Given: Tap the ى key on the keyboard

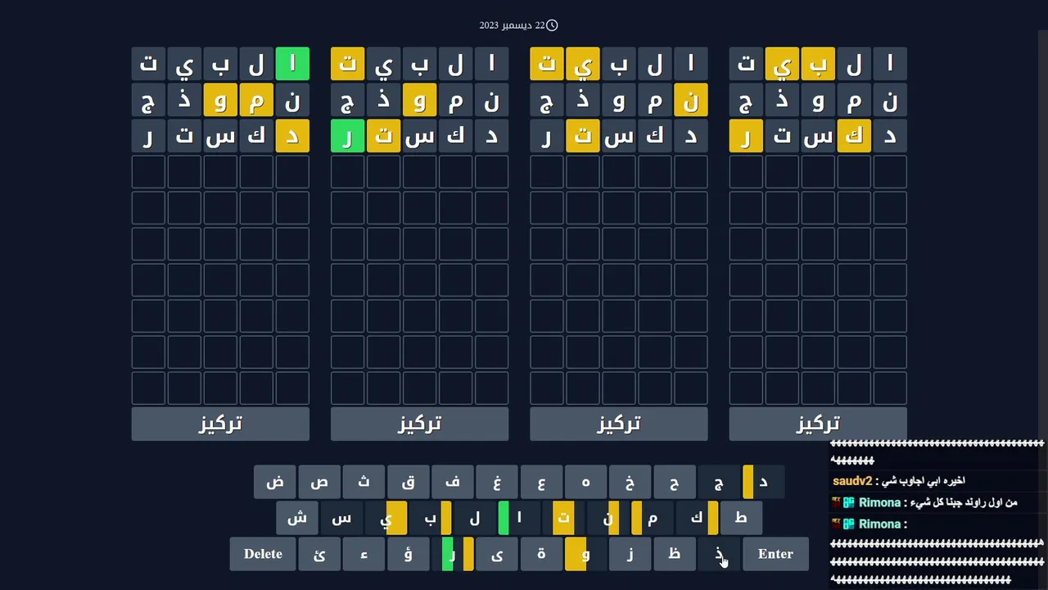Looking at the screenshot, I should tap(496, 554).
